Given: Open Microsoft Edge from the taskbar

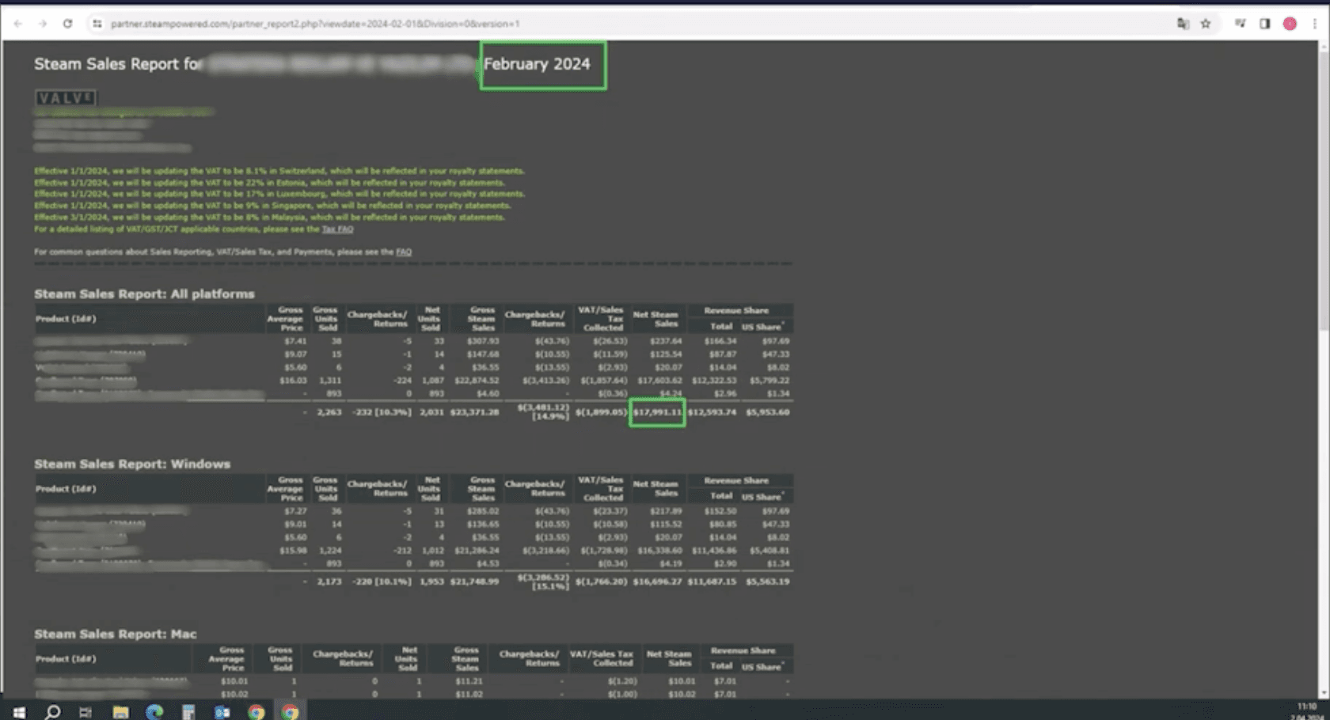Looking at the screenshot, I should tap(154, 712).
